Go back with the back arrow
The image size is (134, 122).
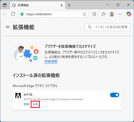(x=5, y=14)
